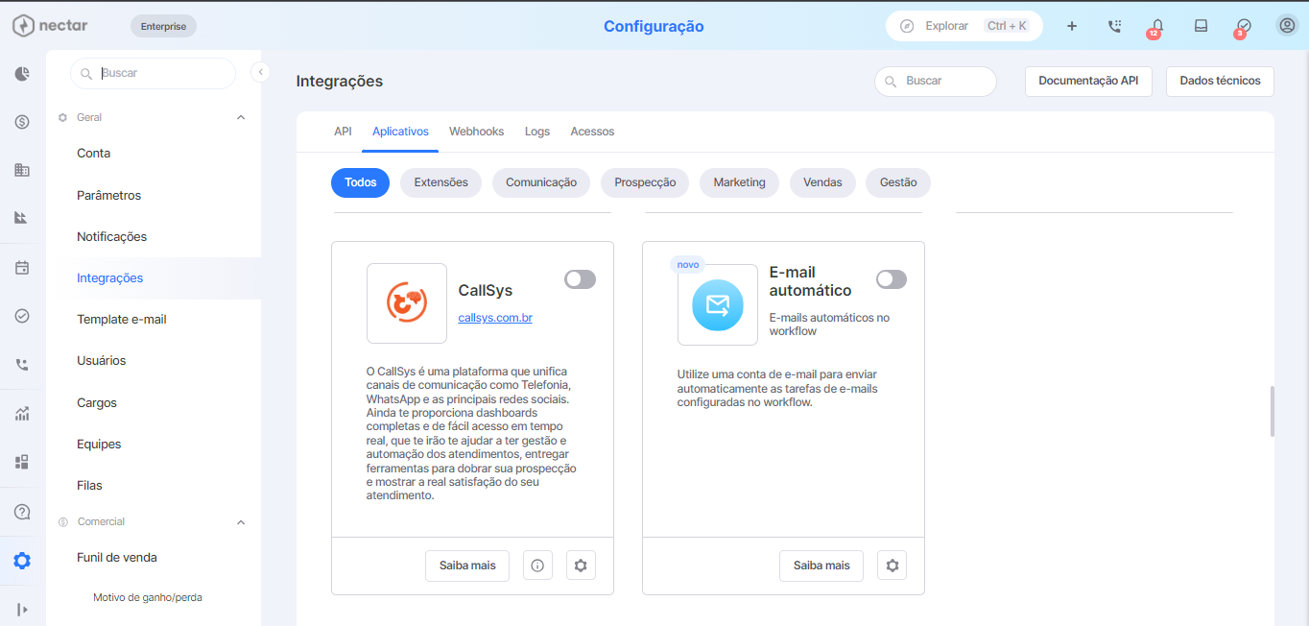Click the Documentação API button
This screenshot has height=626, width=1309.
[x=1088, y=82]
